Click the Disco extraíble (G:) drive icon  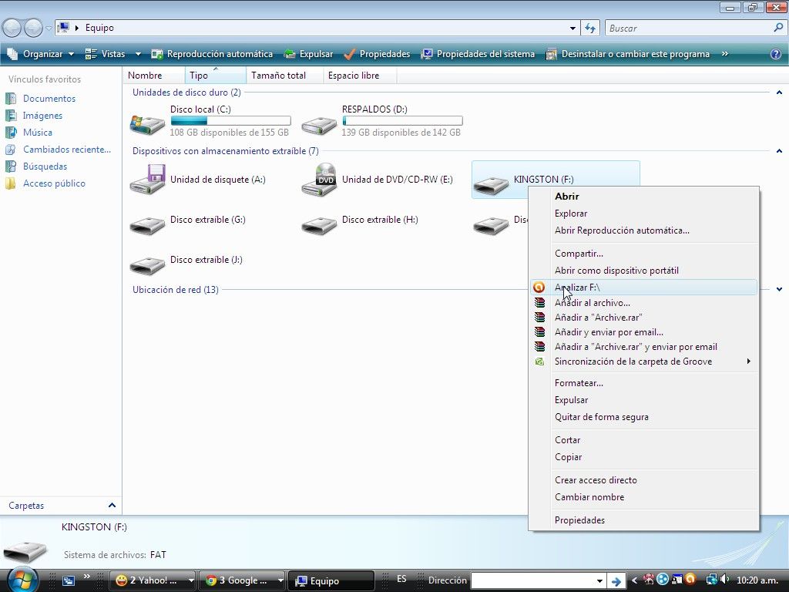tap(147, 224)
